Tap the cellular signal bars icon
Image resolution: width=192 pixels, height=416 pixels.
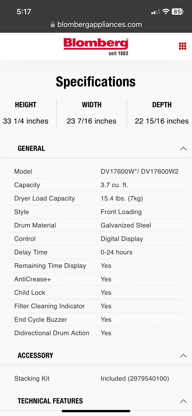pos(155,12)
